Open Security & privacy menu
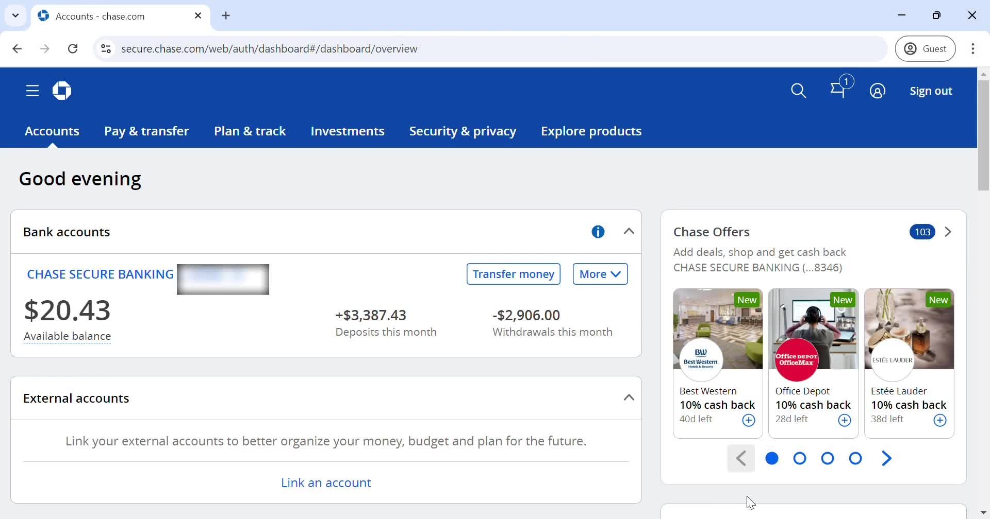Image resolution: width=990 pixels, height=519 pixels. pyautogui.click(x=463, y=131)
